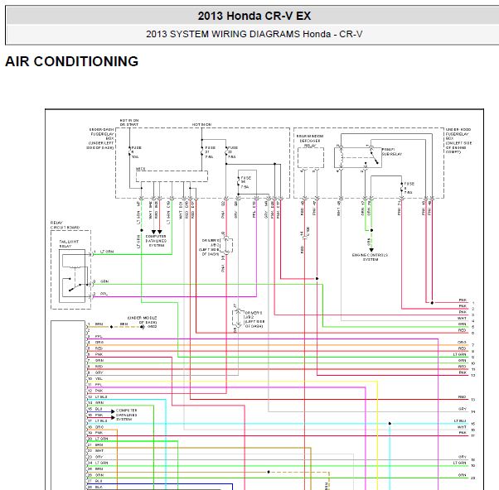
Task: Click the "RELAY CIRCUIT BOARD" label
Action: 65,225
